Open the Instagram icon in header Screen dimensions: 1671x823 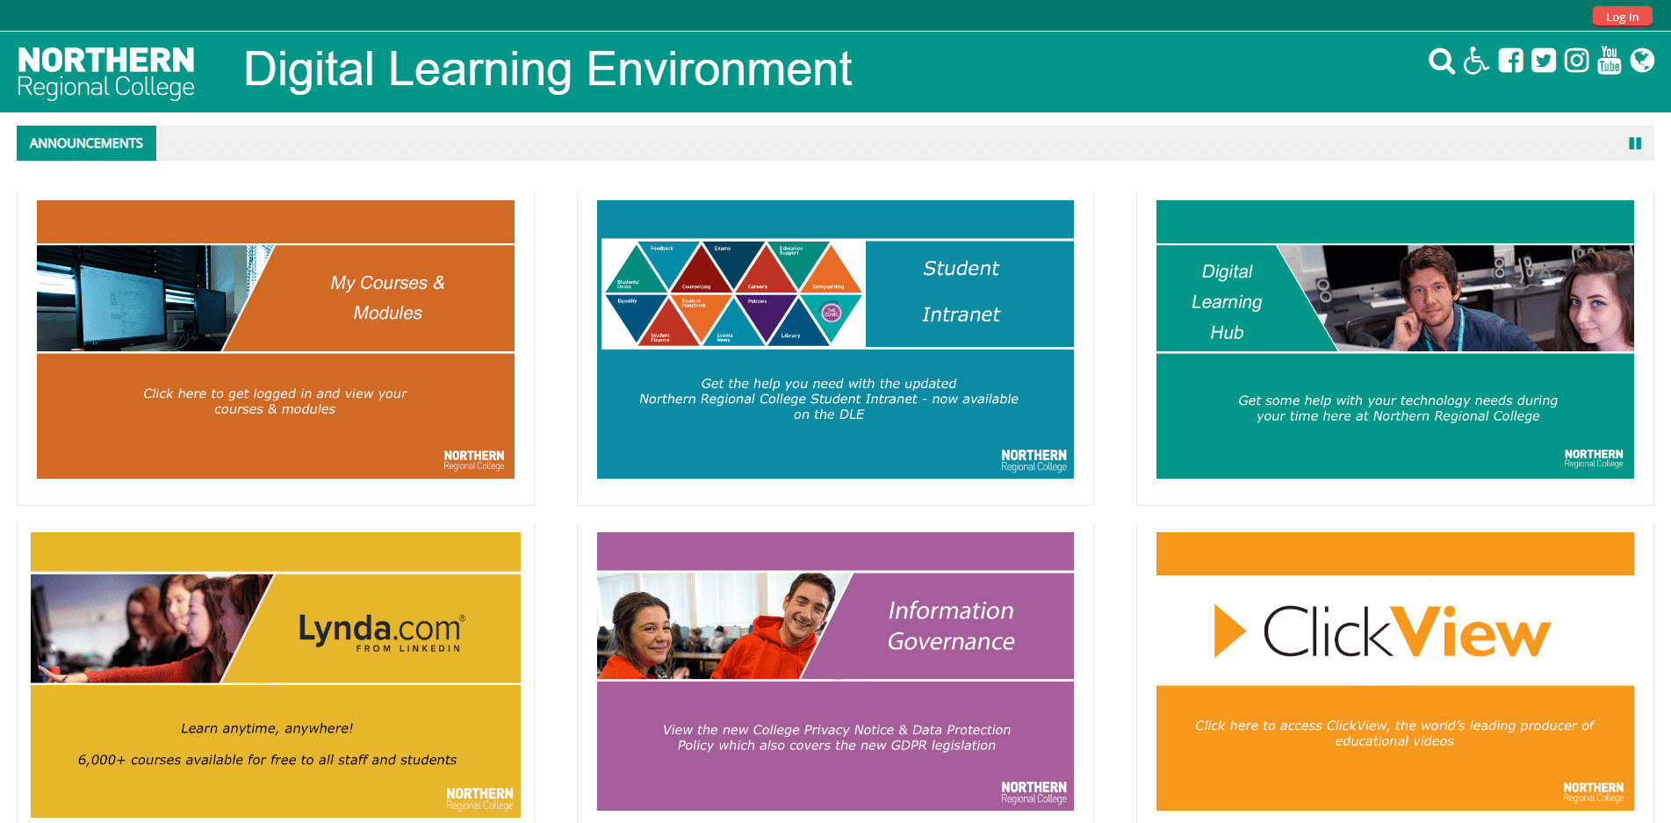pos(1577,61)
